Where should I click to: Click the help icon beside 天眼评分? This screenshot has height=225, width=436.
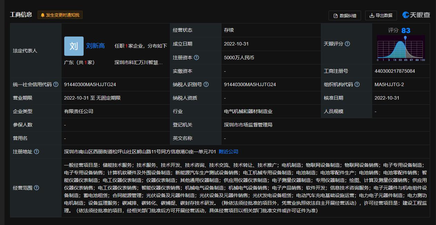pyautogui.click(x=348, y=44)
